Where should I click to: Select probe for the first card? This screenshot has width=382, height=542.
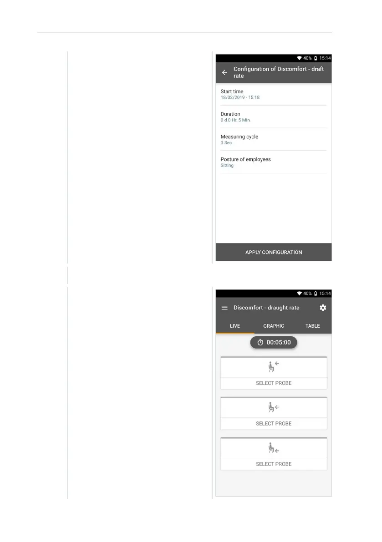pos(274,383)
